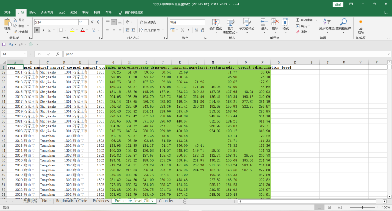Open Find and Select (查找和选择) magnifier
Image resolution: width=392 pixels, height=211 pixels.
(x=343, y=26)
